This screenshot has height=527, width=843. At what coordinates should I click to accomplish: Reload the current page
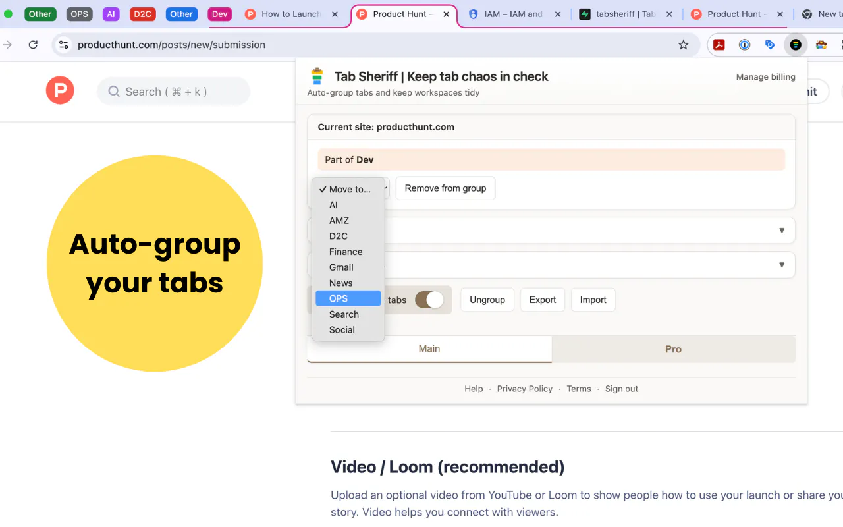tap(33, 45)
